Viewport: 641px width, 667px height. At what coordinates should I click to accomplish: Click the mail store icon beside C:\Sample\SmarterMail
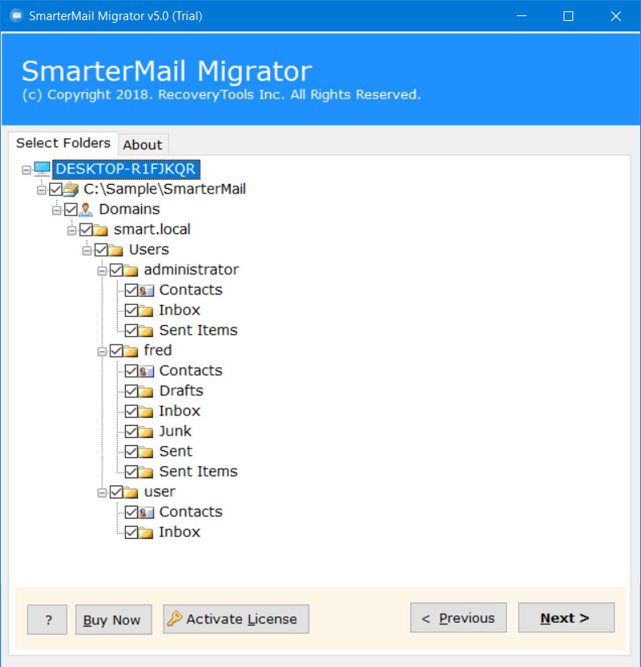click(71, 190)
